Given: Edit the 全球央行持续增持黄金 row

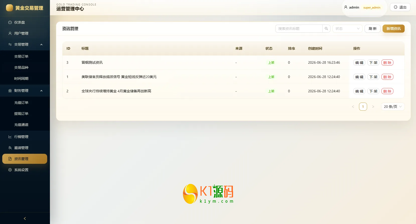Looking at the screenshot, I should (359, 91).
